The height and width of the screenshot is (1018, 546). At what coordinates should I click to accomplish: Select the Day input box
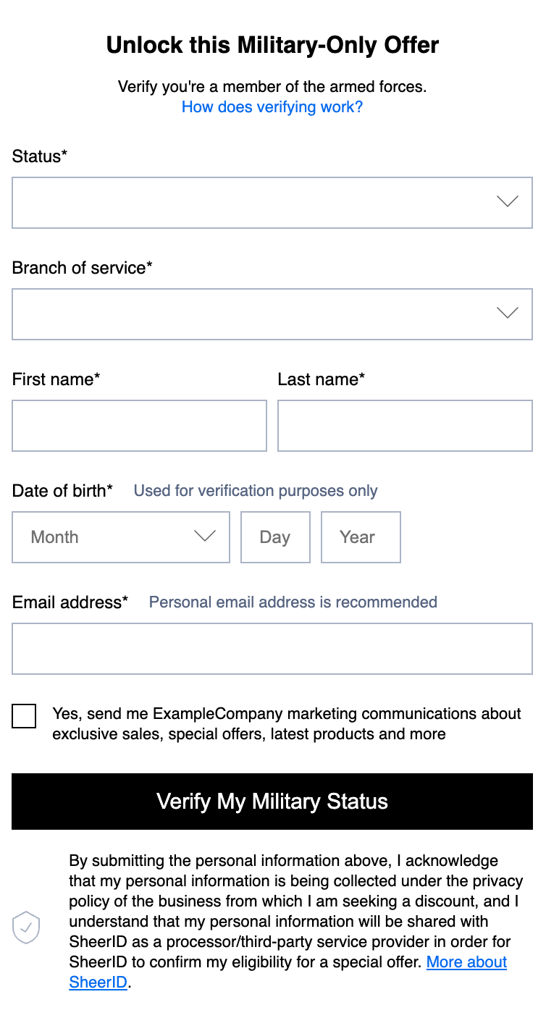(275, 537)
